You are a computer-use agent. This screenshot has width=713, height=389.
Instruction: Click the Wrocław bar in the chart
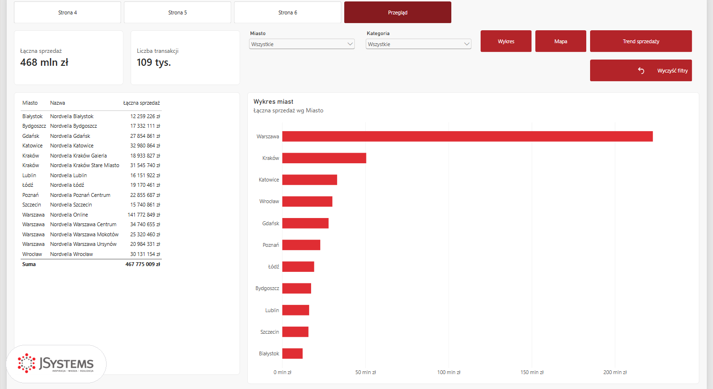coord(307,201)
